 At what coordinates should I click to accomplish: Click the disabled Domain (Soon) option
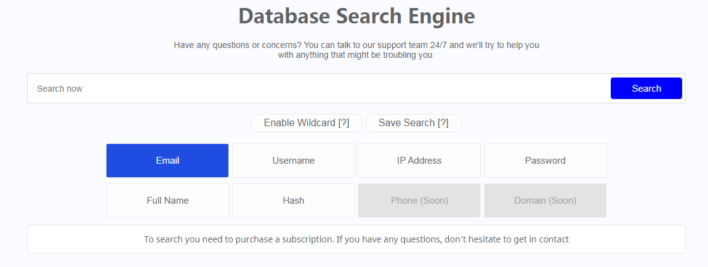[x=545, y=201]
